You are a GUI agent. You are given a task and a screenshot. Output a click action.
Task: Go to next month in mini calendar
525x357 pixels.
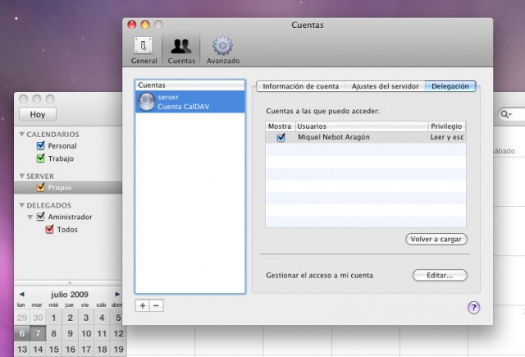117,294
